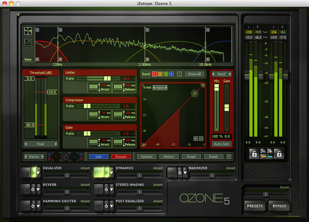309x222 pixels.
Task: Click the Limiter Ratio slider handle
Action: tap(107, 78)
